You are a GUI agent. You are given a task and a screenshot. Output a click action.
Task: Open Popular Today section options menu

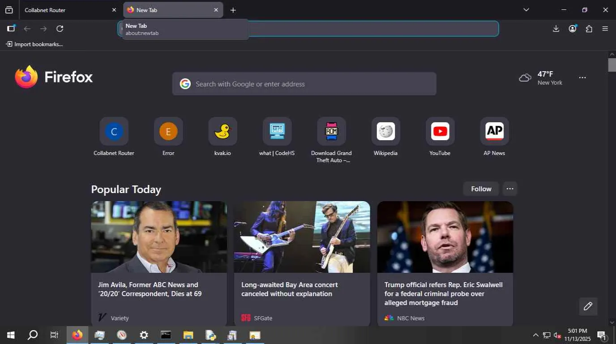[x=510, y=189]
